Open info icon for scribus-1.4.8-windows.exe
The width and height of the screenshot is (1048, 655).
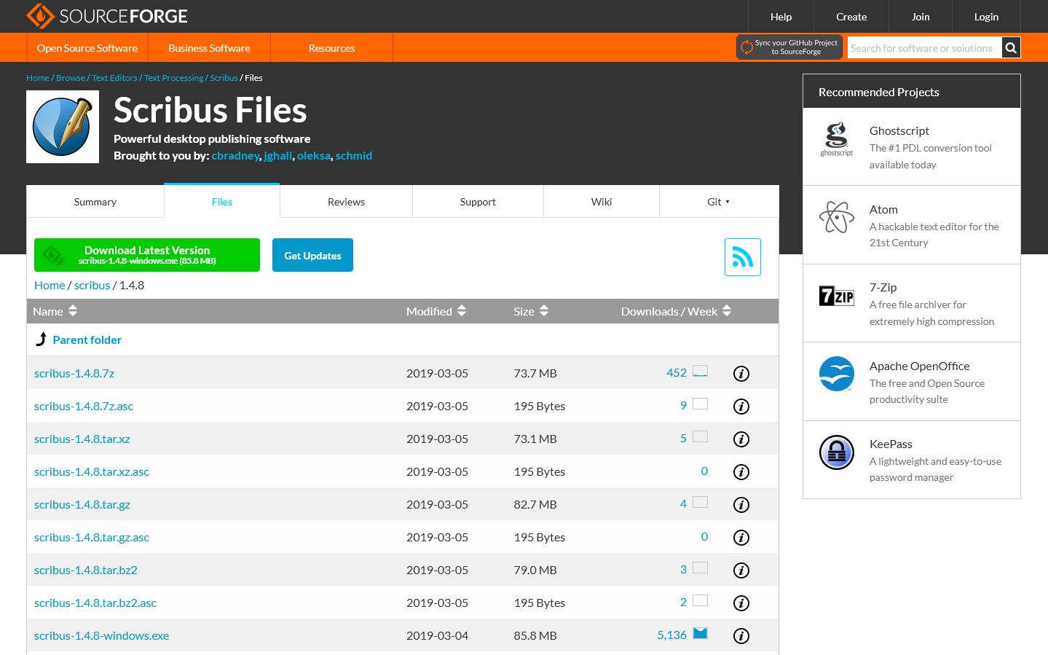click(x=741, y=636)
